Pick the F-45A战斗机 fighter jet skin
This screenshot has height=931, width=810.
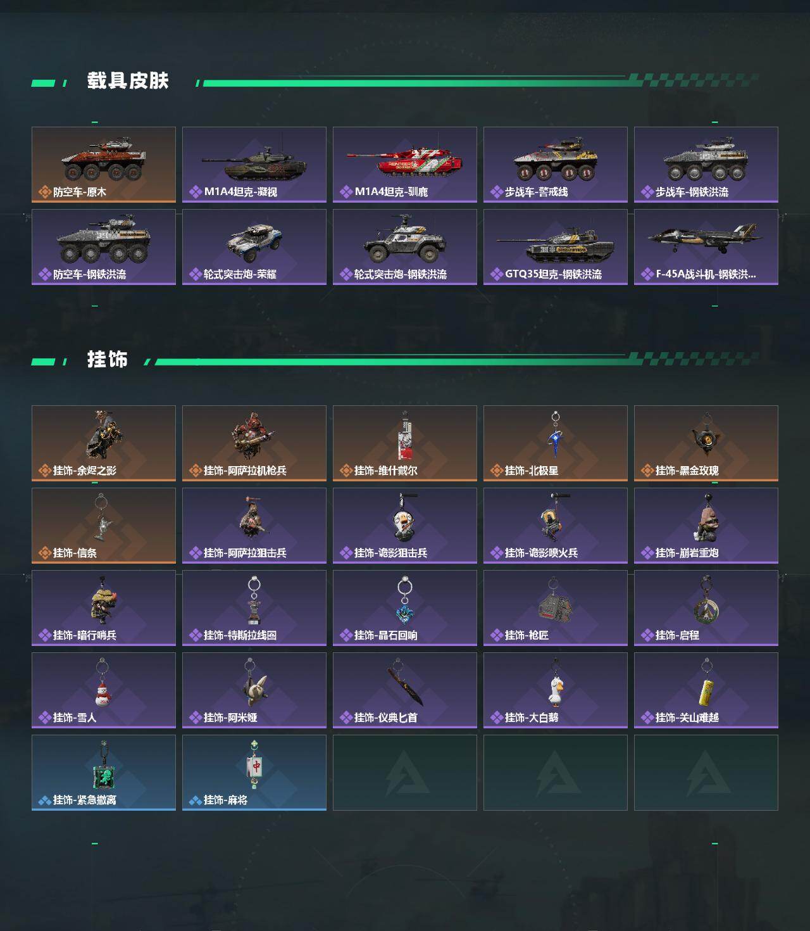click(x=706, y=247)
